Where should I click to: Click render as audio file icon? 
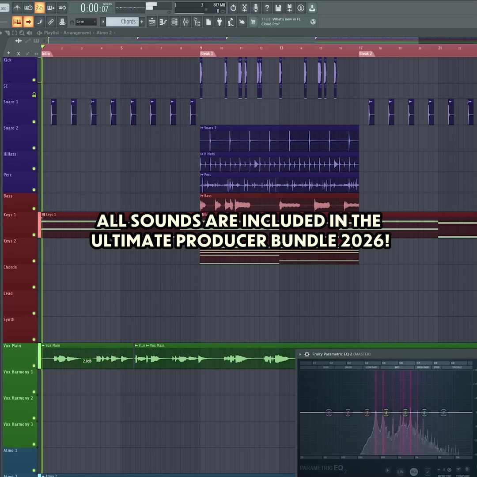click(289, 8)
